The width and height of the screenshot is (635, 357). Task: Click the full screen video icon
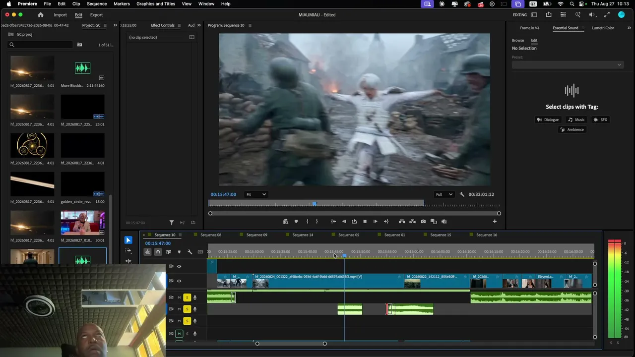tap(607, 15)
